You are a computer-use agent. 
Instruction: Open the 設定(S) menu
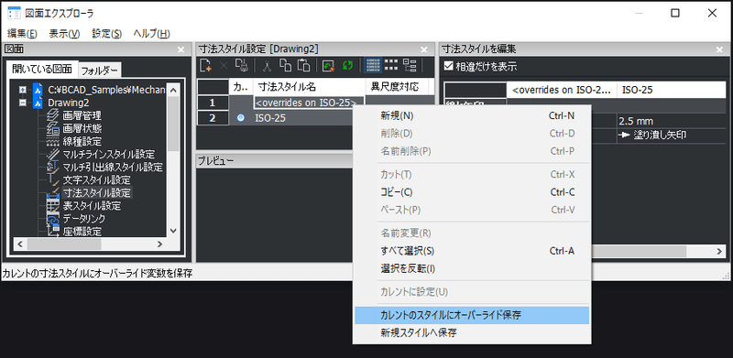(x=106, y=34)
